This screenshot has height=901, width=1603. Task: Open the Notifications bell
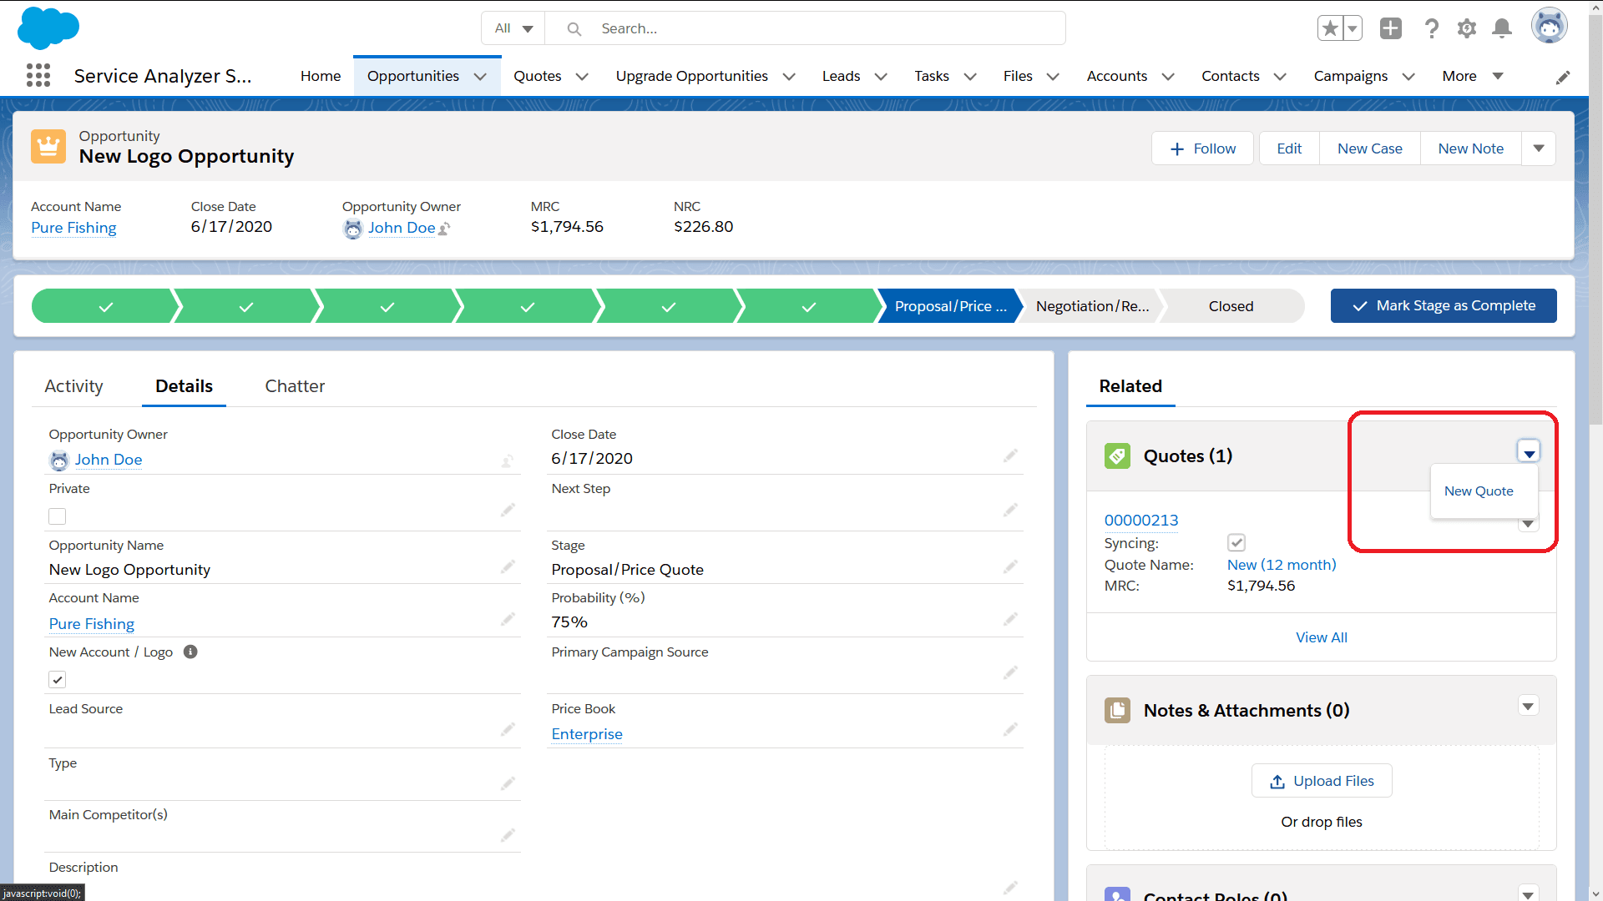click(x=1502, y=28)
